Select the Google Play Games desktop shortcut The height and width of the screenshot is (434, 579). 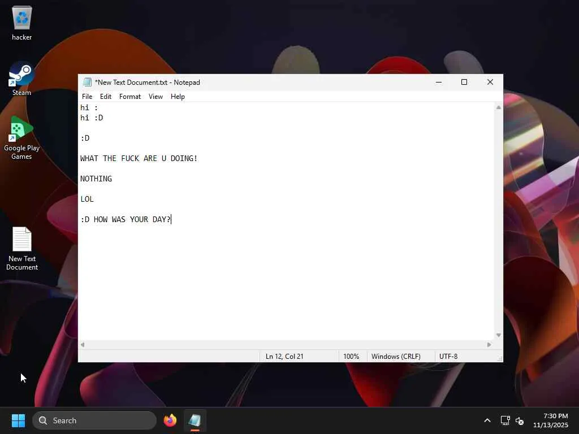[x=21, y=138]
